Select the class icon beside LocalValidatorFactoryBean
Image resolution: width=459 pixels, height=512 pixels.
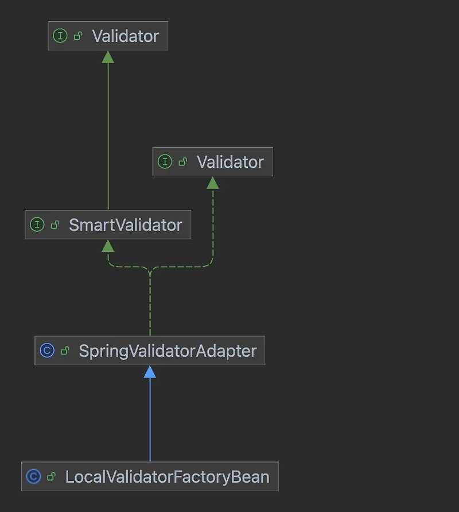33,476
